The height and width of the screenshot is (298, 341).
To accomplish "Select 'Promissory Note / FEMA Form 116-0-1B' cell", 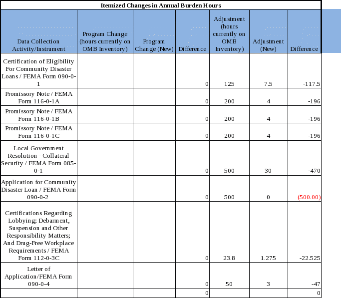I will pos(39,114).
